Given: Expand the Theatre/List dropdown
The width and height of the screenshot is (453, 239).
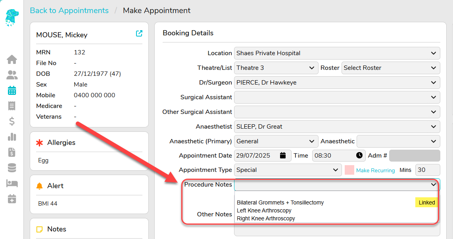Looking at the screenshot, I should point(276,68).
